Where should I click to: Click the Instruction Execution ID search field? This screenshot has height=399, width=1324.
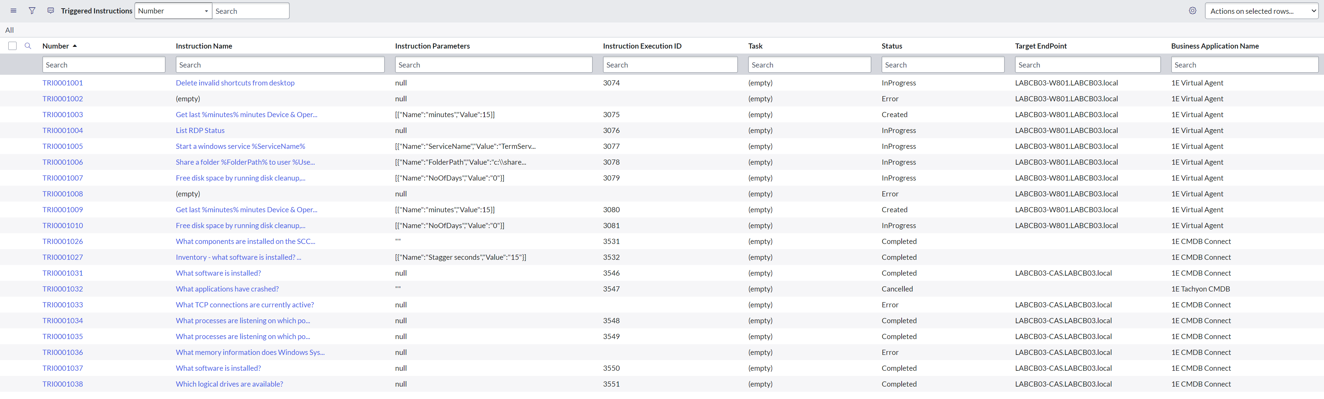pos(670,65)
